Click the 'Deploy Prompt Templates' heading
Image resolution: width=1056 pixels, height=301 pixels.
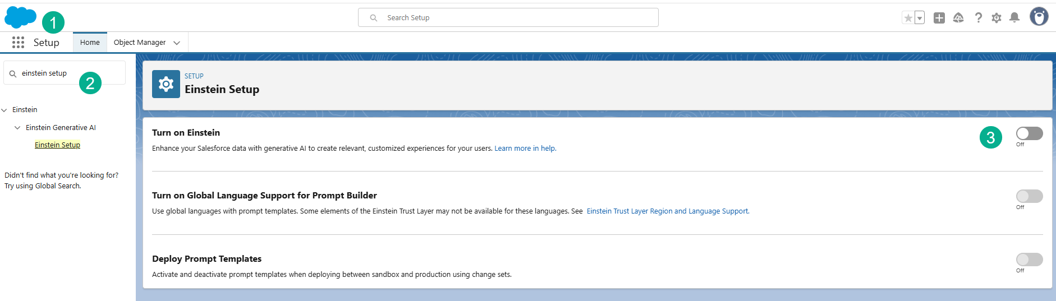(x=206, y=259)
